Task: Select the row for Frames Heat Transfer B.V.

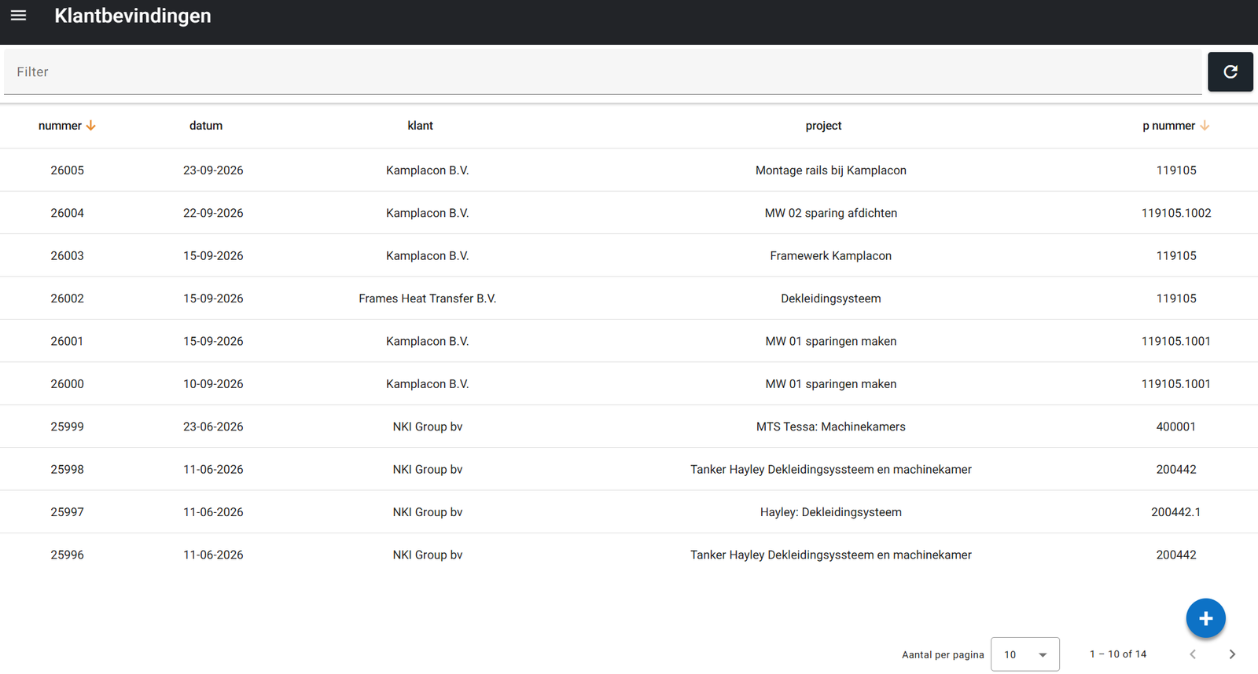Action: [629, 299]
